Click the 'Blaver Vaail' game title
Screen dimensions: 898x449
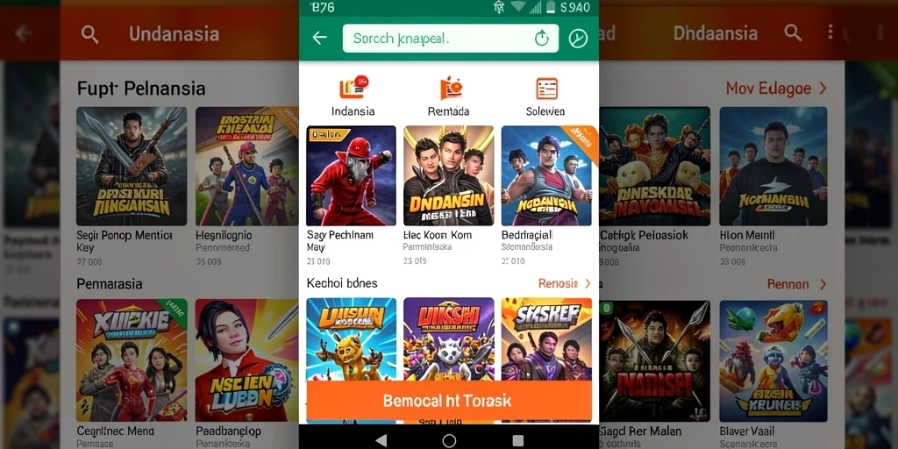point(749,431)
